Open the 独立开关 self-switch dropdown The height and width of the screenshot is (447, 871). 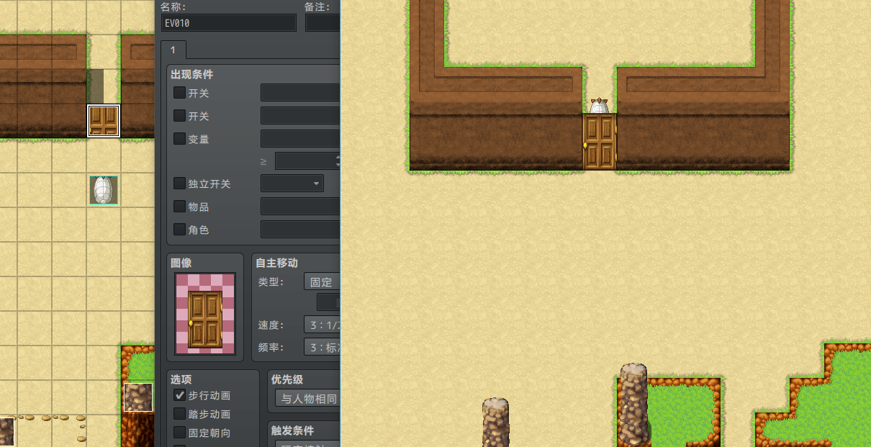(x=292, y=184)
